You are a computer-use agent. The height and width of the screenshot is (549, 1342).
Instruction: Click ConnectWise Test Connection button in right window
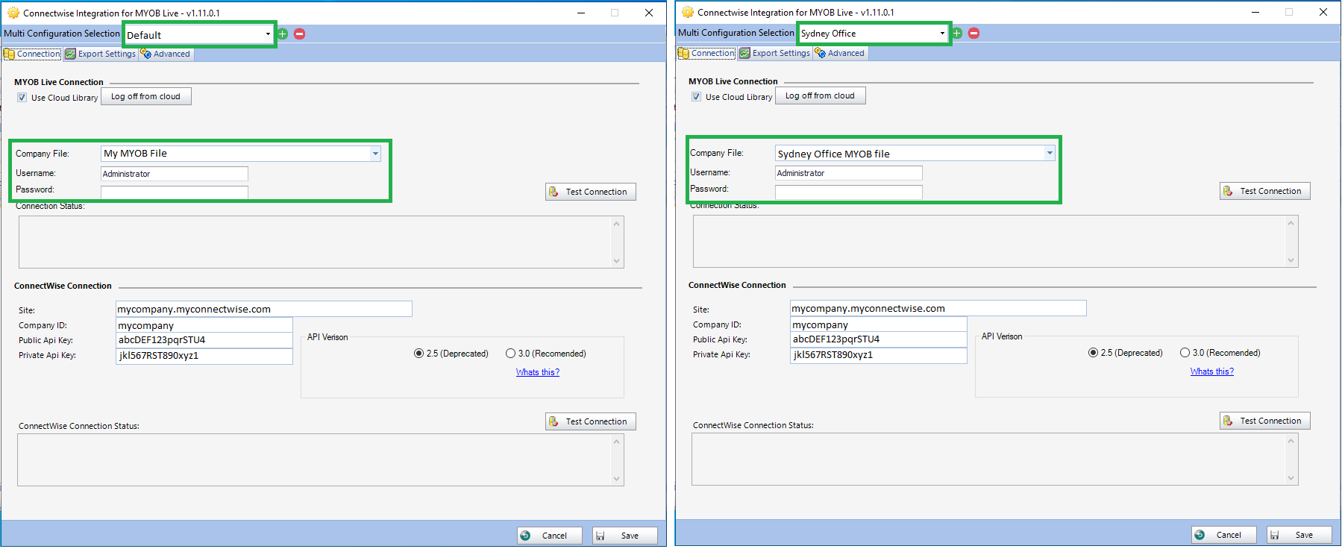click(1265, 421)
